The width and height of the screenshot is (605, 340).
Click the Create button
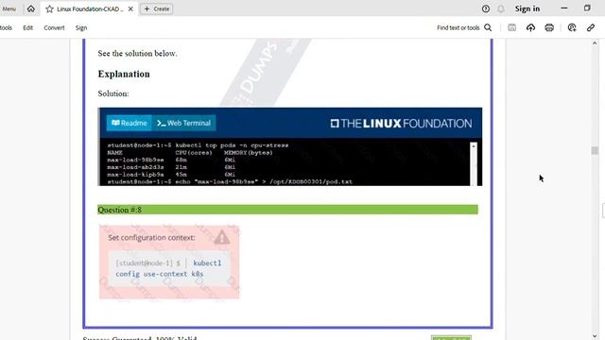[x=156, y=8]
